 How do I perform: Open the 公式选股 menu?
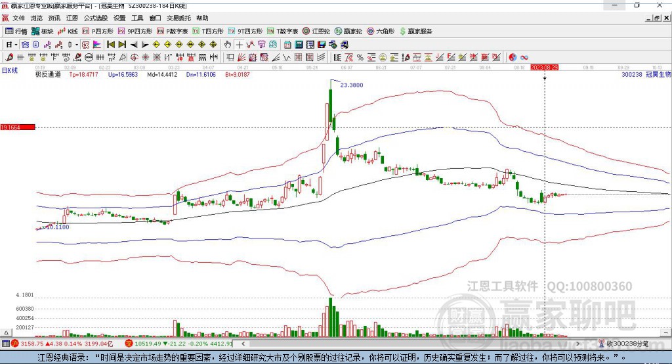coord(96,18)
